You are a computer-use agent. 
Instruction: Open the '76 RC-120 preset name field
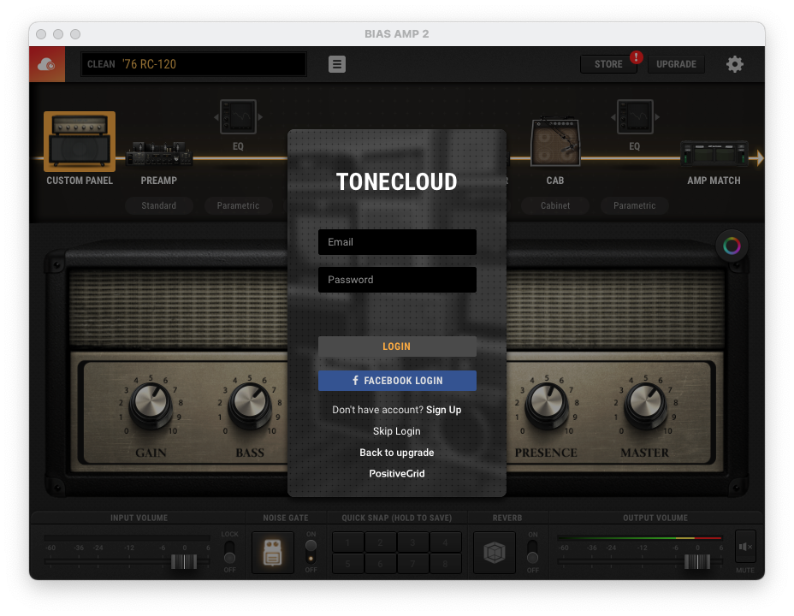193,64
